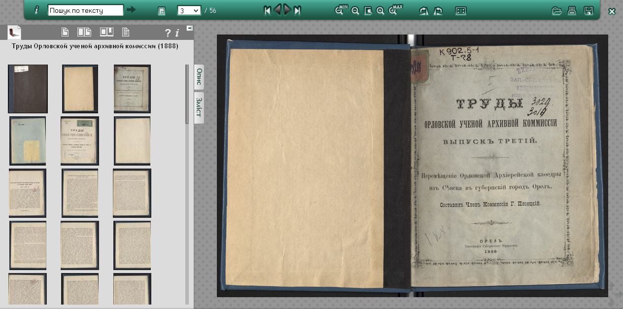Print the document with printer icon
The image size is (623, 309).
(572, 11)
